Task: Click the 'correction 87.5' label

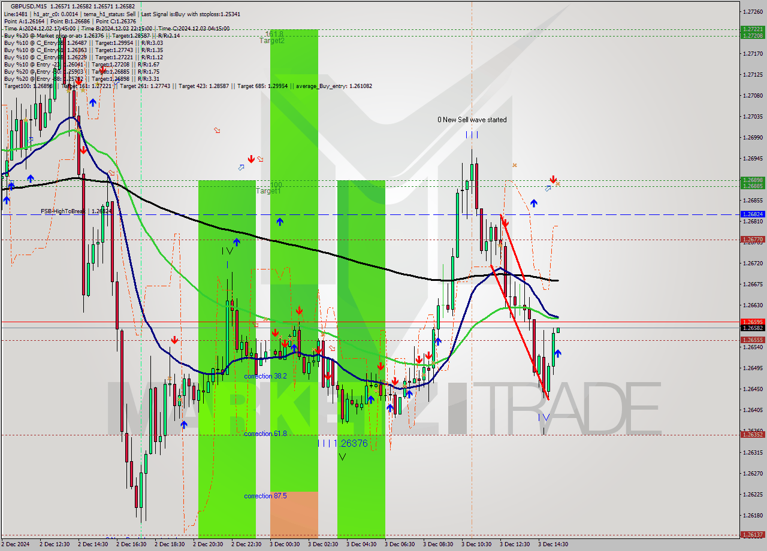Action: point(265,496)
